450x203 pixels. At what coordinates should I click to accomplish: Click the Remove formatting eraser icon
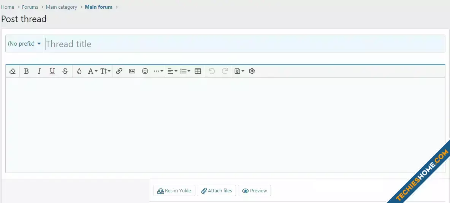coord(12,71)
